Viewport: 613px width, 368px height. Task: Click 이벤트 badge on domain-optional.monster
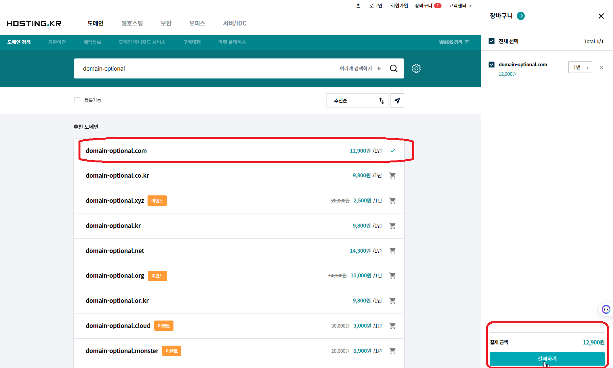(171, 351)
